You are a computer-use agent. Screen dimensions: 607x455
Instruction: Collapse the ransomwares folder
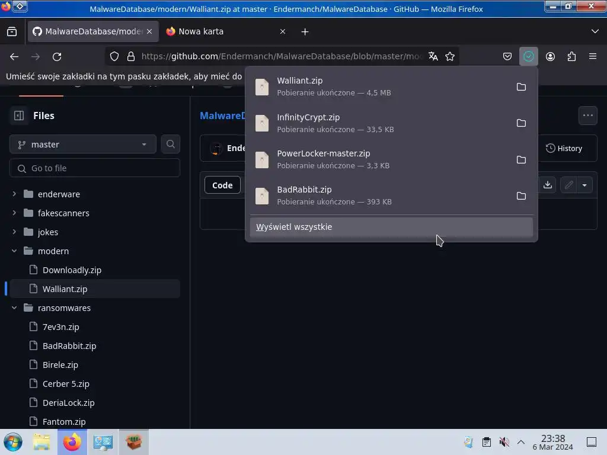14,307
